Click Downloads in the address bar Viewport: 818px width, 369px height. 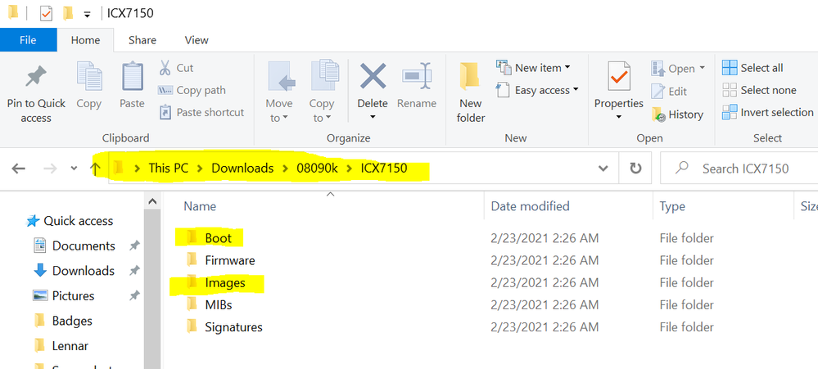pos(242,169)
